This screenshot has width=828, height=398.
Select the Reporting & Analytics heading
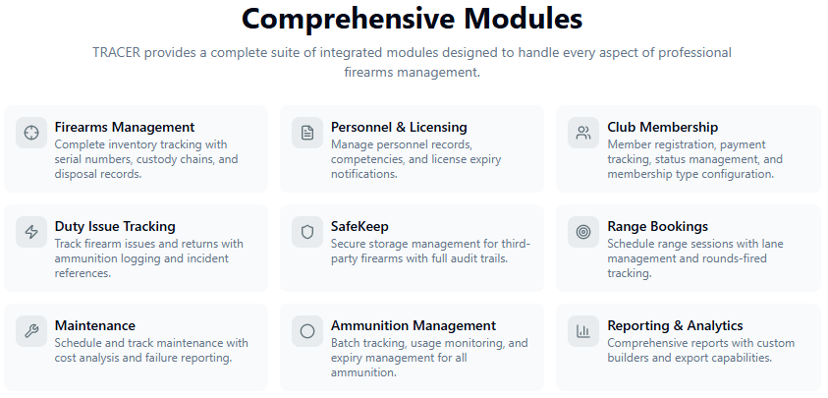[x=675, y=325]
